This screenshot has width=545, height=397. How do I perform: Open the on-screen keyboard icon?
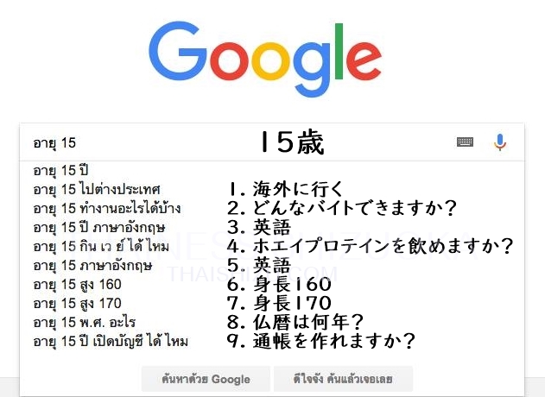465,142
